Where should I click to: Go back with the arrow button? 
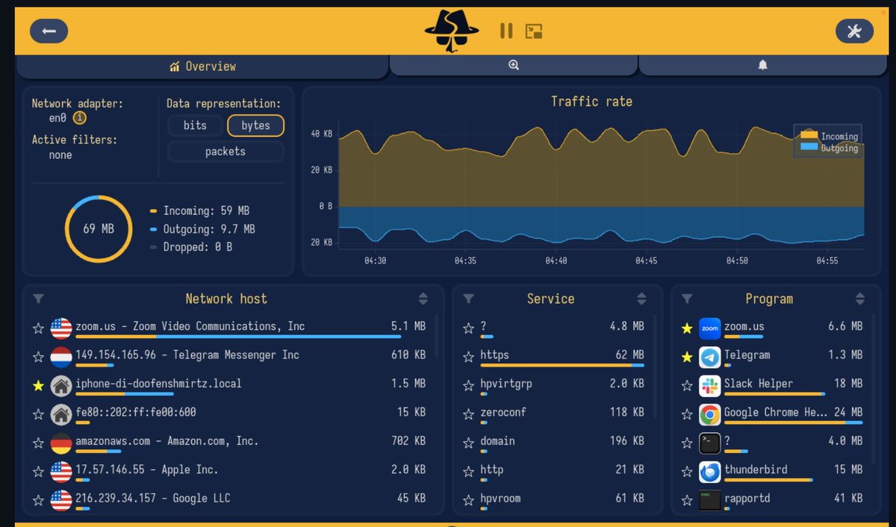(x=49, y=31)
